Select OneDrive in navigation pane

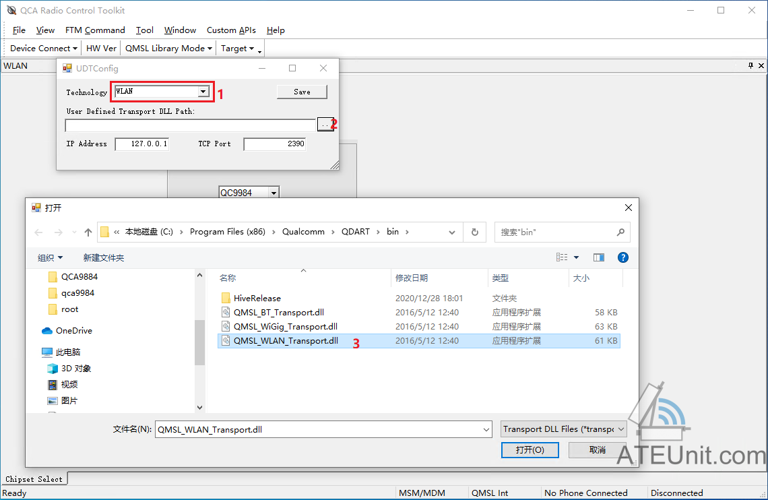[x=67, y=331]
